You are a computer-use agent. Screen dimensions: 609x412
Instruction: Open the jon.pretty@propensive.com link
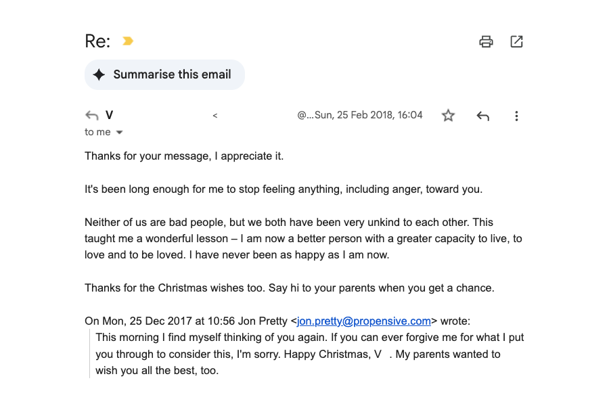click(x=364, y=321)
